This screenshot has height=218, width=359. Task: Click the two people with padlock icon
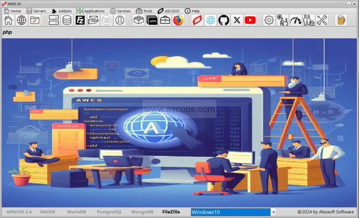pyautogui.click(x=309, y=20)
